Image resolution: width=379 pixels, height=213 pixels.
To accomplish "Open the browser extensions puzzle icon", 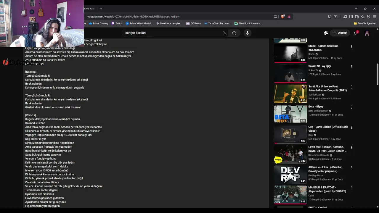I will coord(330,17).
